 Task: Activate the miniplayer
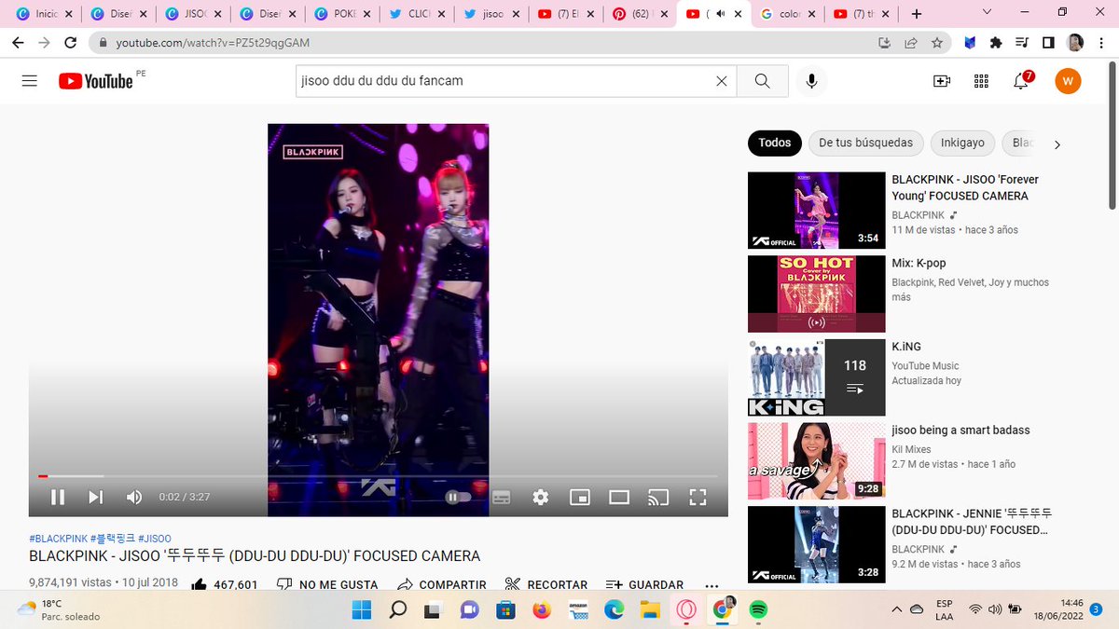(x=580, y=498)
